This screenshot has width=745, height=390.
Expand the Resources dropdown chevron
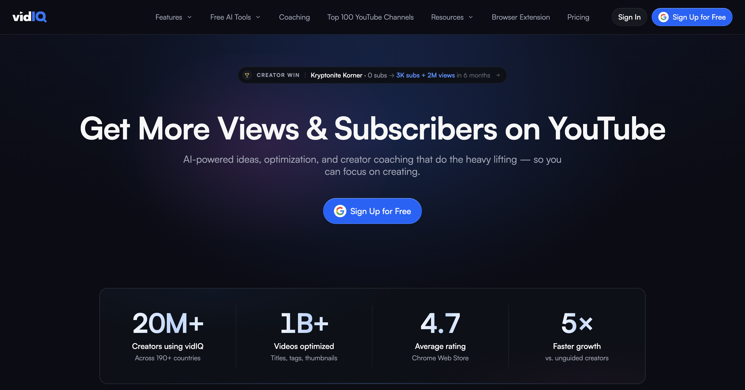(471, 17)
